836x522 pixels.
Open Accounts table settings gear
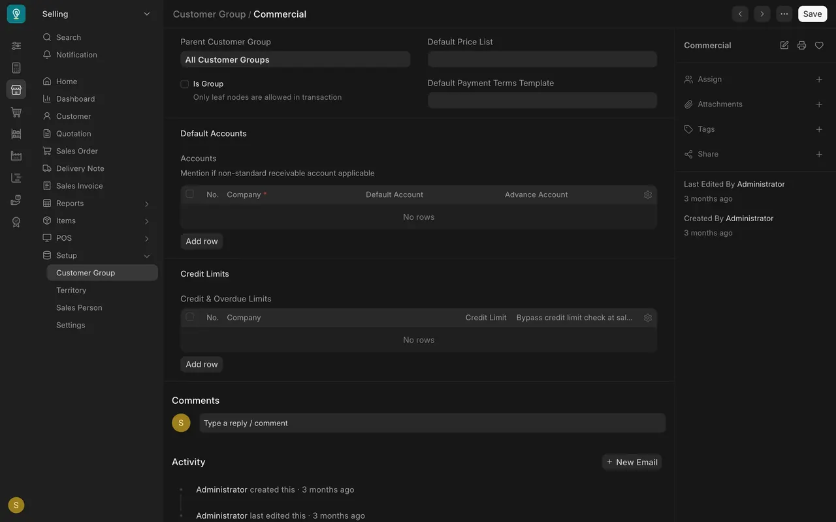[x=648, y=194]
